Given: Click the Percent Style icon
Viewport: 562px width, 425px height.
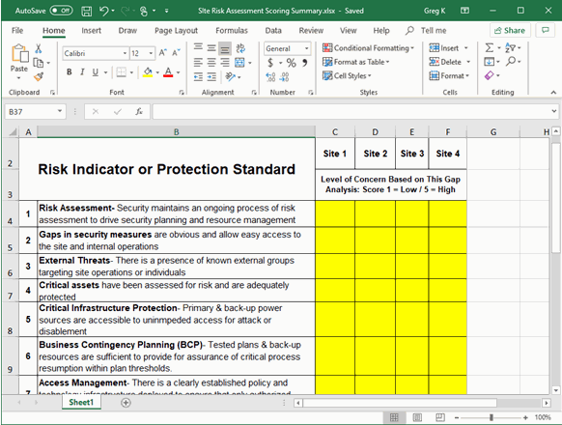Looking at the screenshot, I should [x=291, y=63].
